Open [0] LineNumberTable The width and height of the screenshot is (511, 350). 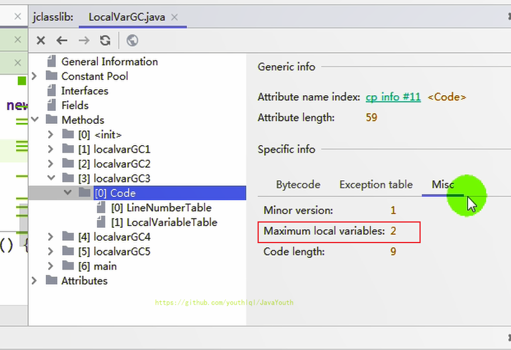(161, 208)
